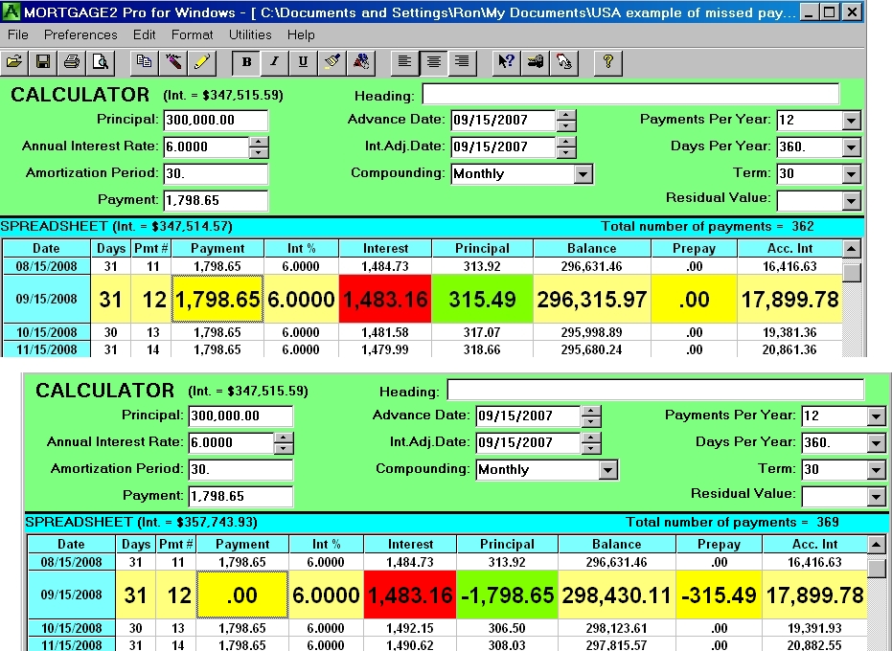892x651 pixels.
Task: Click the Print icon in toolbar
Action: (x=72, y=62)
